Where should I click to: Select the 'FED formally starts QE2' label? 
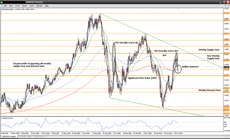(166, 51)
